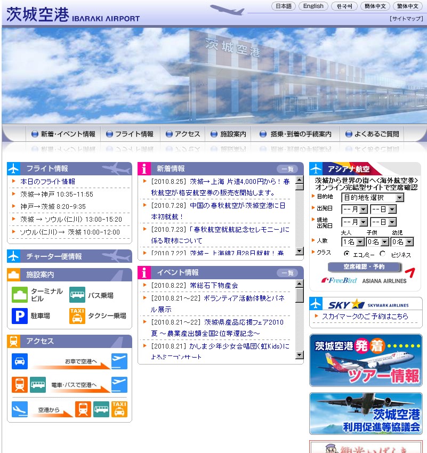Click the green Terminal Building icon
427x453 pixels.
(20, 295)
